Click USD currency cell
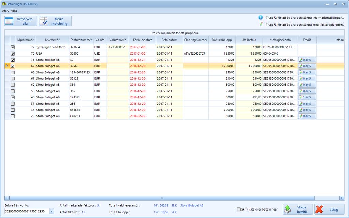The image size is (349, 218). [x=100, y=53]
